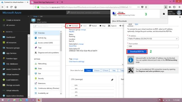Open All services list icon
This screenshot has height=102, width=182.
[x=4, y=25]
